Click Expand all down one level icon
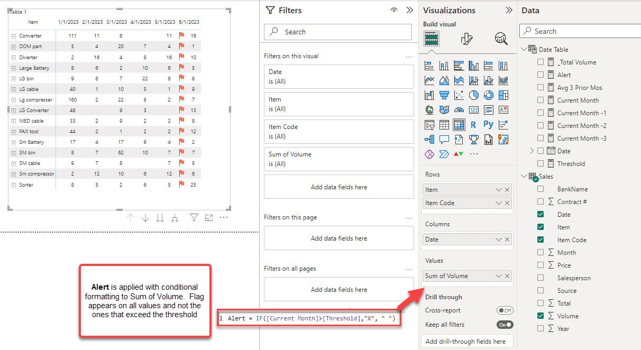641x350 pixels. click(x=175, y=218)
